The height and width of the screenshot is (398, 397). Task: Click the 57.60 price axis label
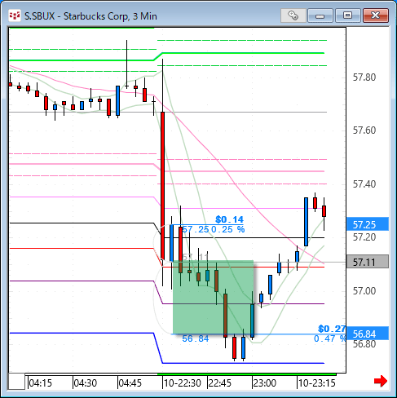pyautogui.click(x=364, y=130)
